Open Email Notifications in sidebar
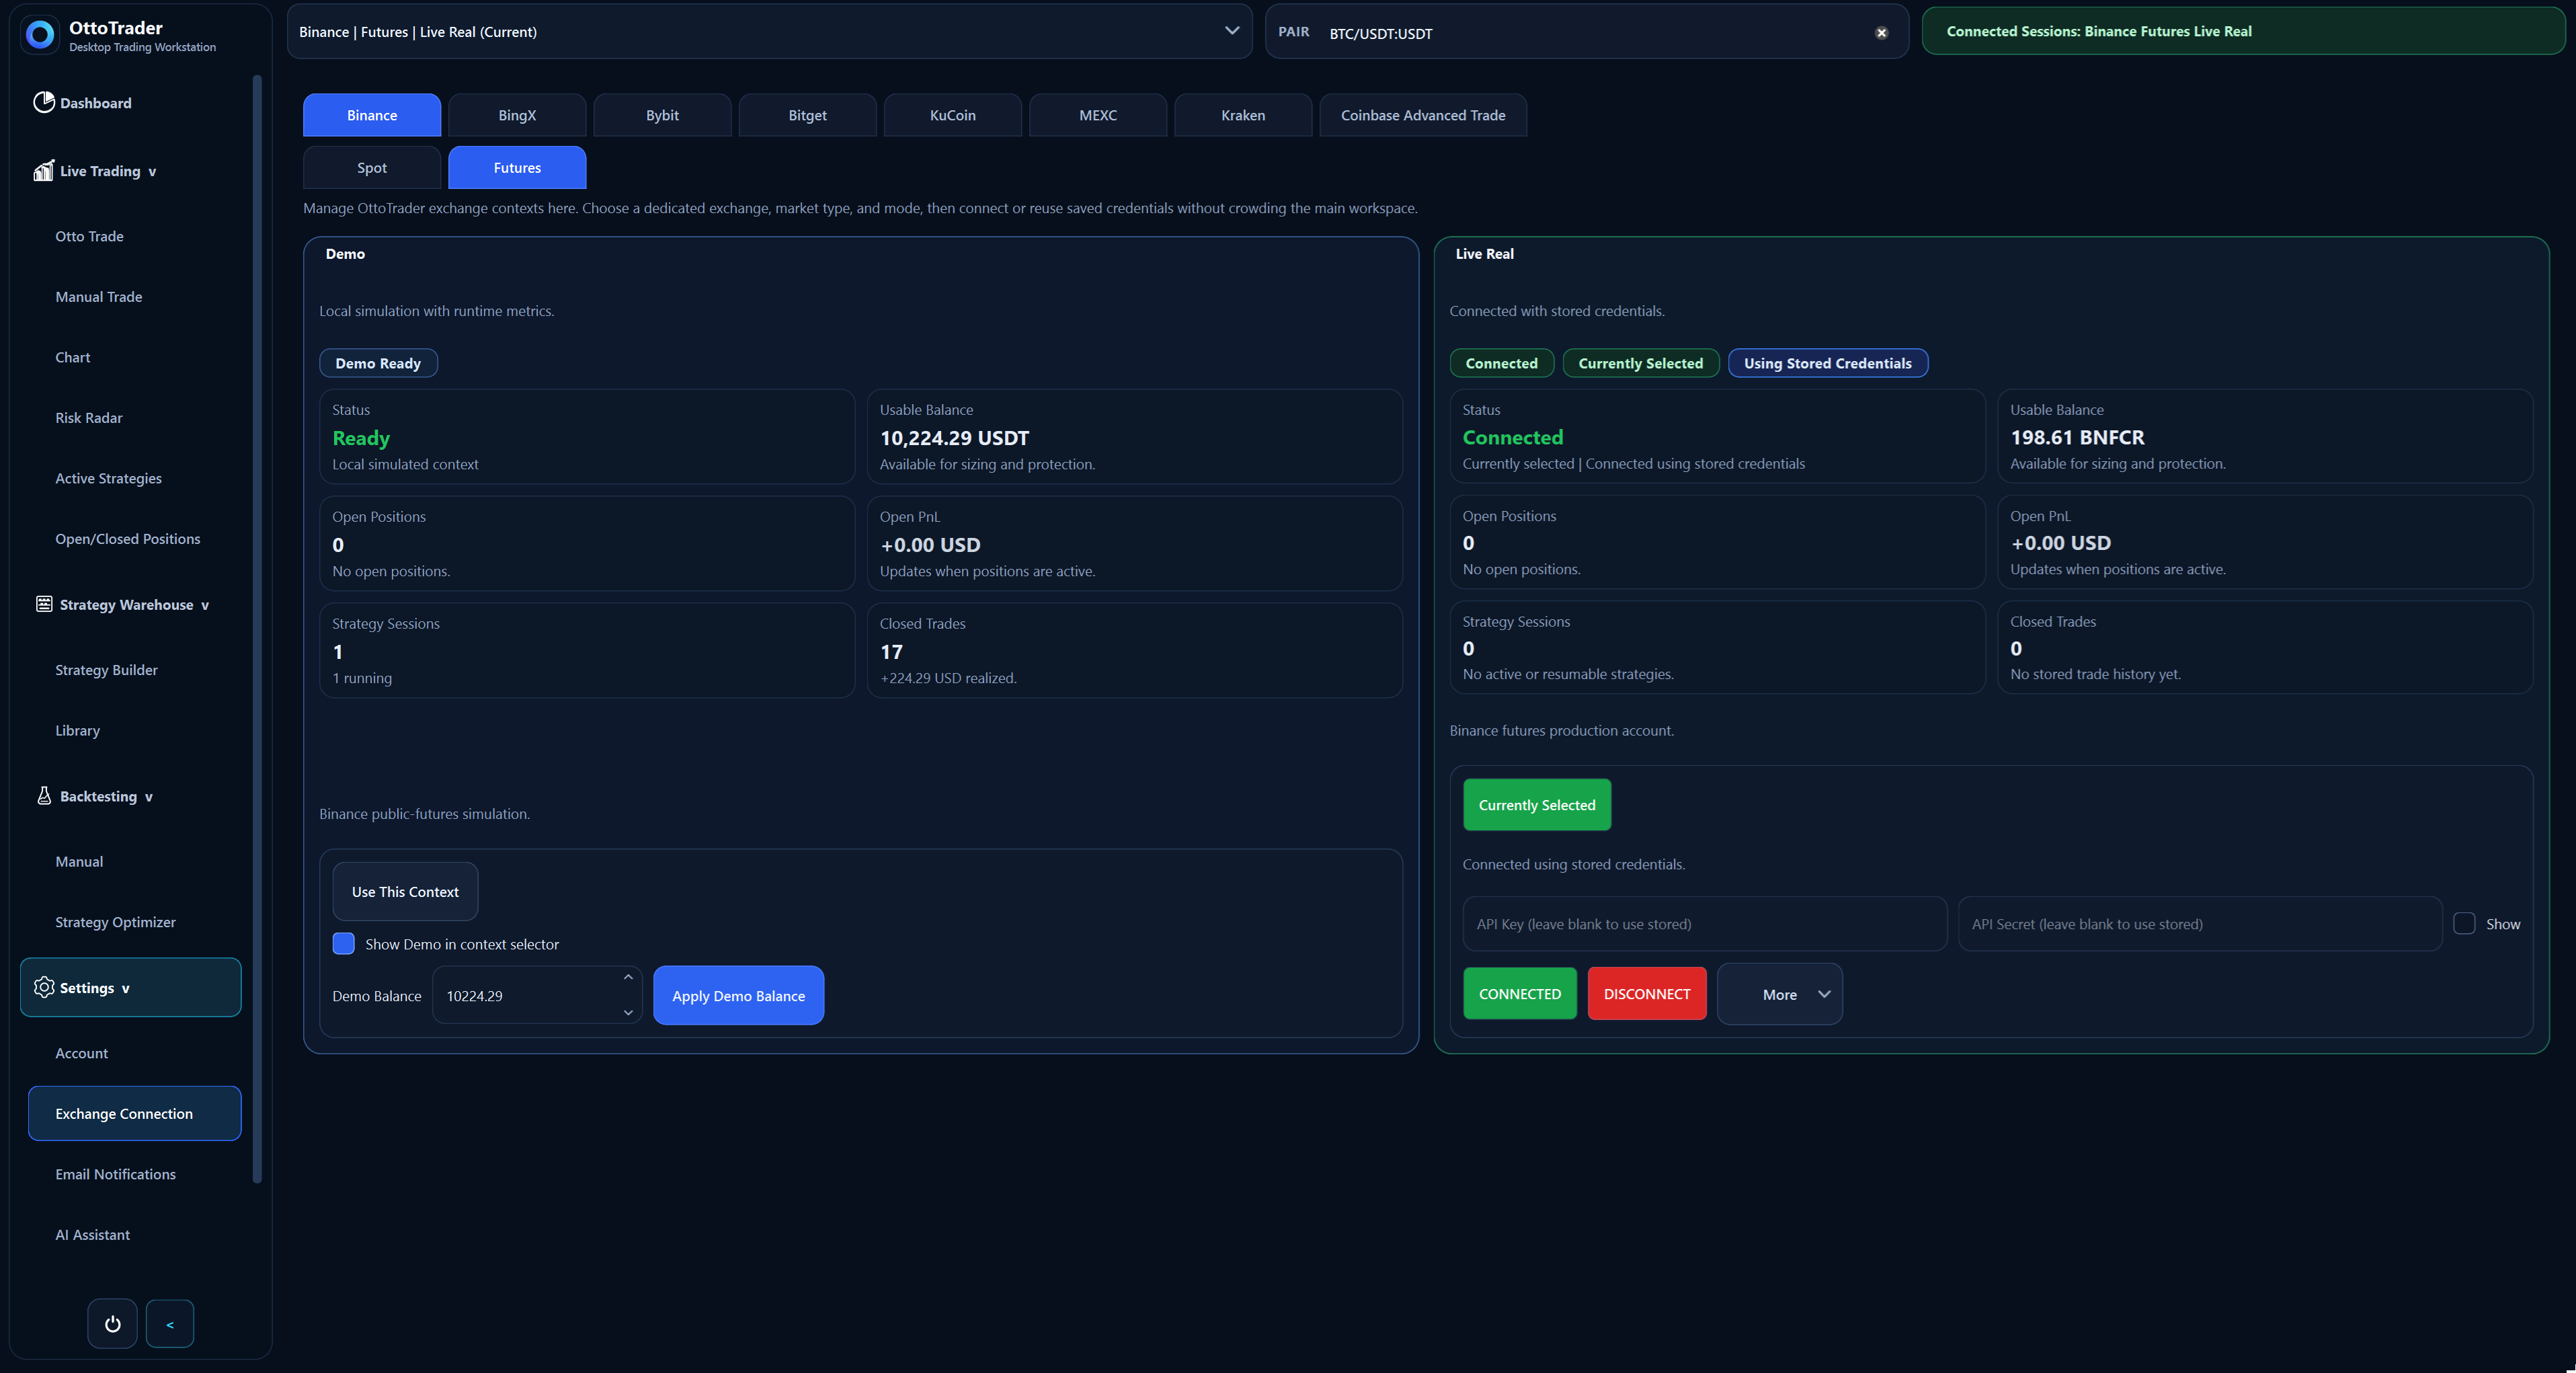Screen dimensions: 2576x1373 (115, 1174)
